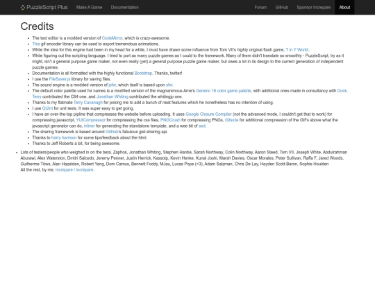375x281 pixels.
Task: Open the 'This' gif encoder link
Action: click(x=36, y=44)
